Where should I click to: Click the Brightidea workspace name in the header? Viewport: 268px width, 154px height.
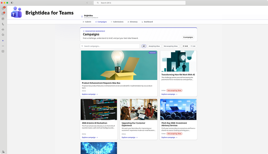tap(88, 16)
